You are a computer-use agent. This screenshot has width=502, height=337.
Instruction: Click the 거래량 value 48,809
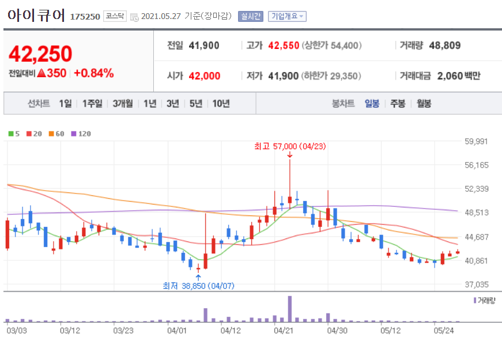click(x=445, y=46)
